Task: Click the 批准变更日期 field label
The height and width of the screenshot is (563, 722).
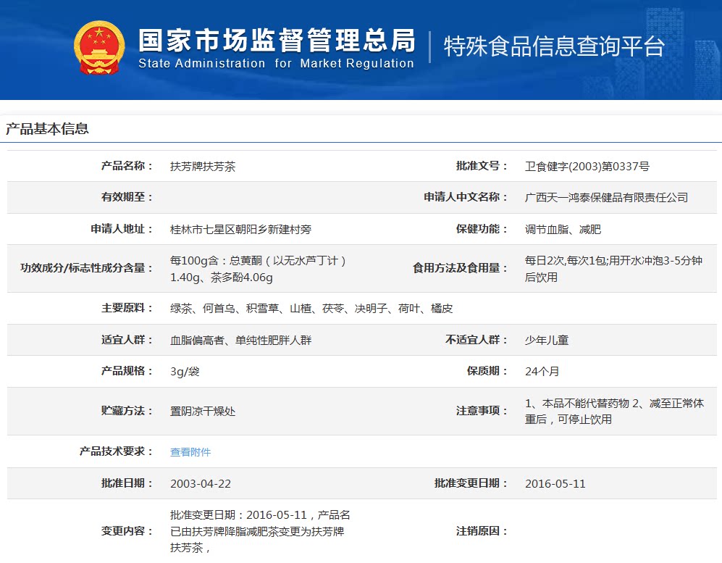Action: (471, 483)
